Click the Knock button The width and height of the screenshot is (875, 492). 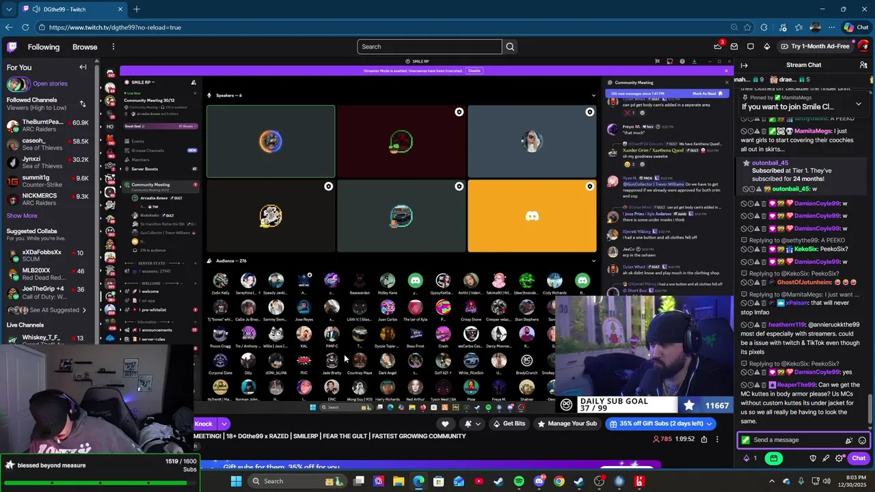point(204,424)
